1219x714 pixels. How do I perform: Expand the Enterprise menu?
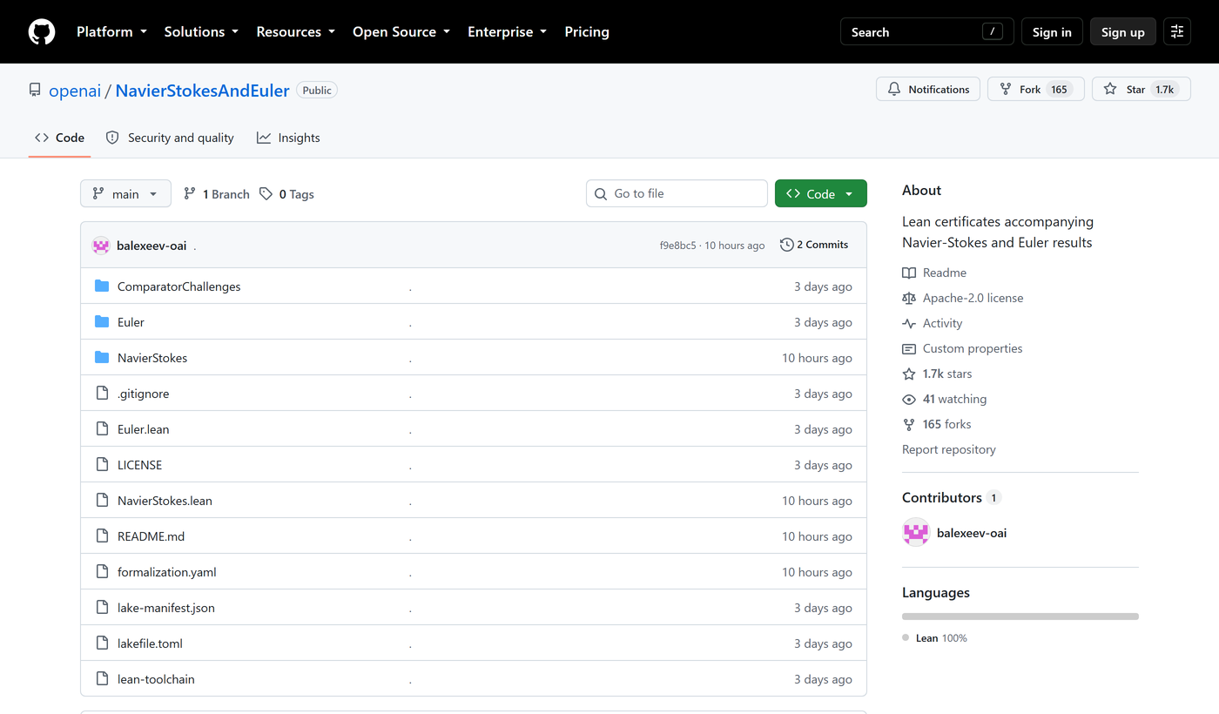(507, 32)
